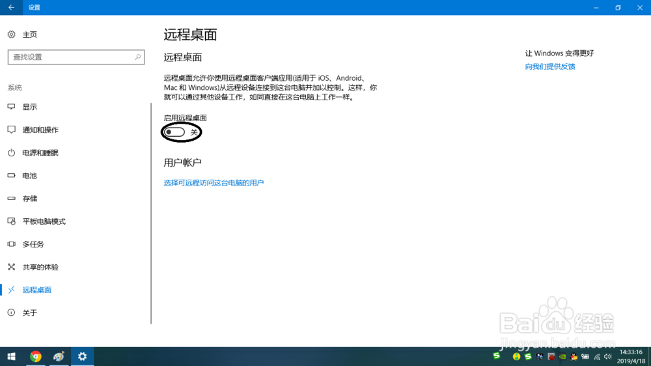Click the 电源和睡眠 power icon

click(x=11, y=152)
